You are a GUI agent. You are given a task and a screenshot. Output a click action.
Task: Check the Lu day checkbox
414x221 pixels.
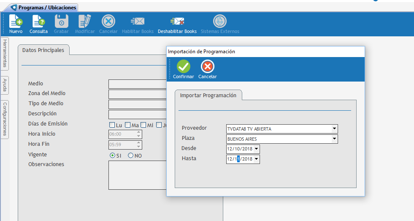click(x=112, y=125)
